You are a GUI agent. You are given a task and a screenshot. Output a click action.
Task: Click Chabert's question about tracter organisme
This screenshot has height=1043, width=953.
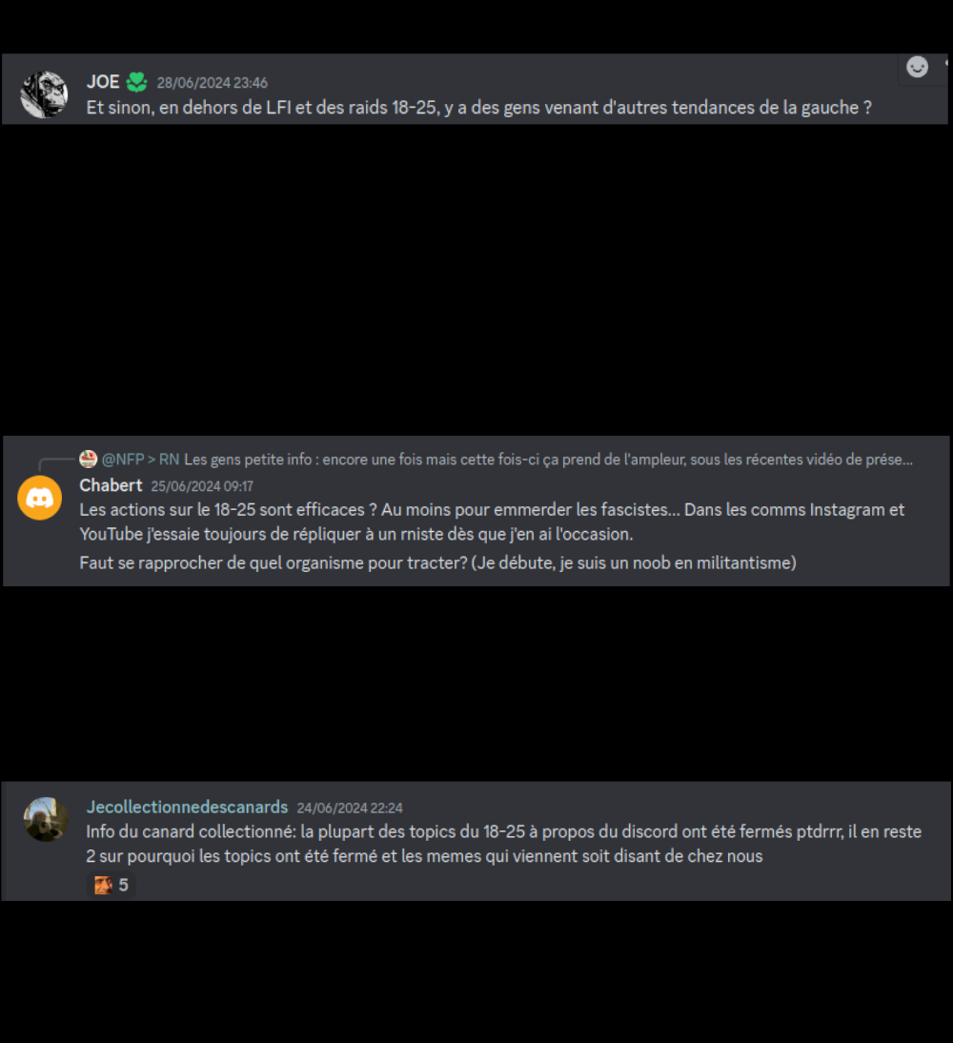coord(437,563)
